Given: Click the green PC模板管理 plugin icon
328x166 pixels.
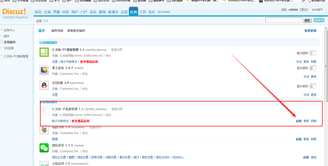Looking at the screenshot, I should tap(44, 52).
